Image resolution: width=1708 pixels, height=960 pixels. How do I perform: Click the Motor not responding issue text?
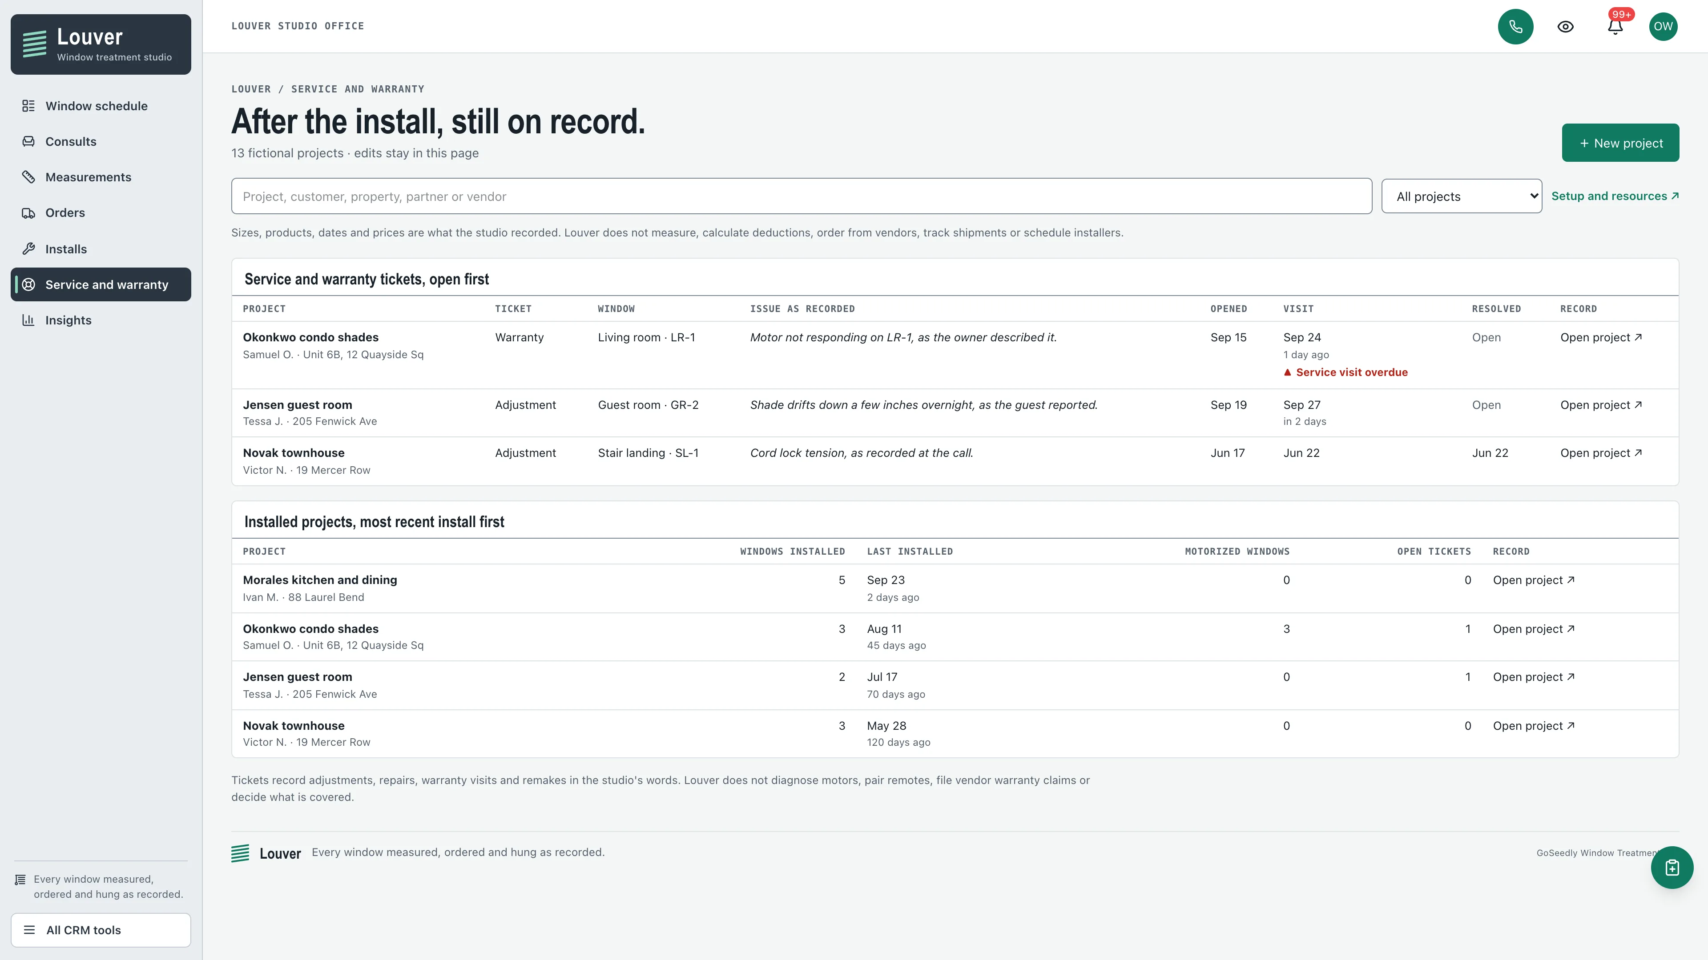tap(903, 337)
